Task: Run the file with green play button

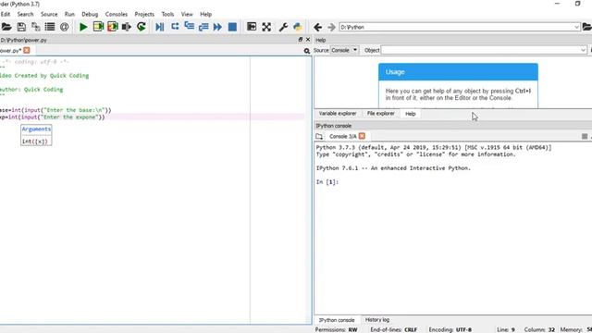Action: [x=83, y=27]
